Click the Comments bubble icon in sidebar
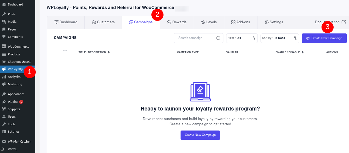 coord(4,37)
